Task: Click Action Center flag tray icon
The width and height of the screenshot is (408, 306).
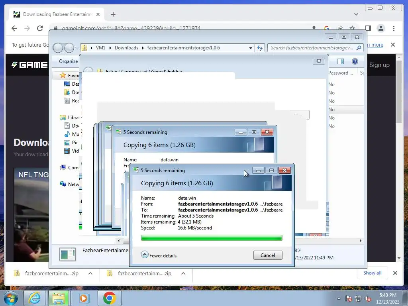Action: click(348, 298)
